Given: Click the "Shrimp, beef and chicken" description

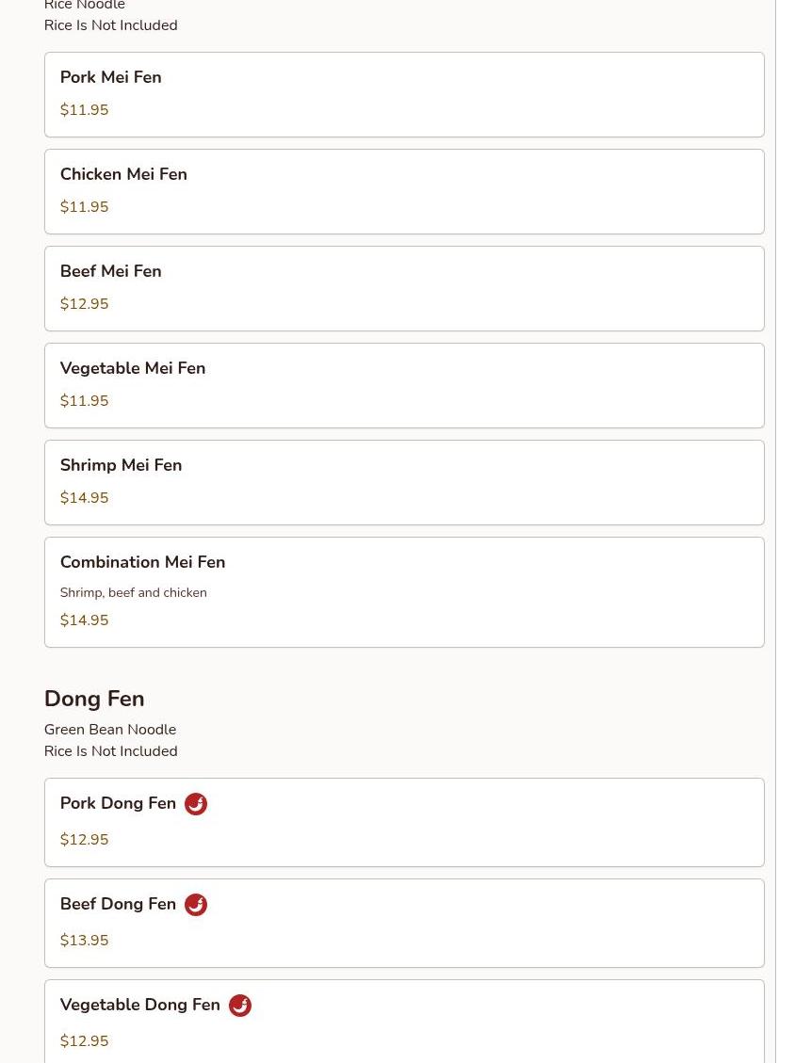Looking at the screenshot, I should (133, 592).
